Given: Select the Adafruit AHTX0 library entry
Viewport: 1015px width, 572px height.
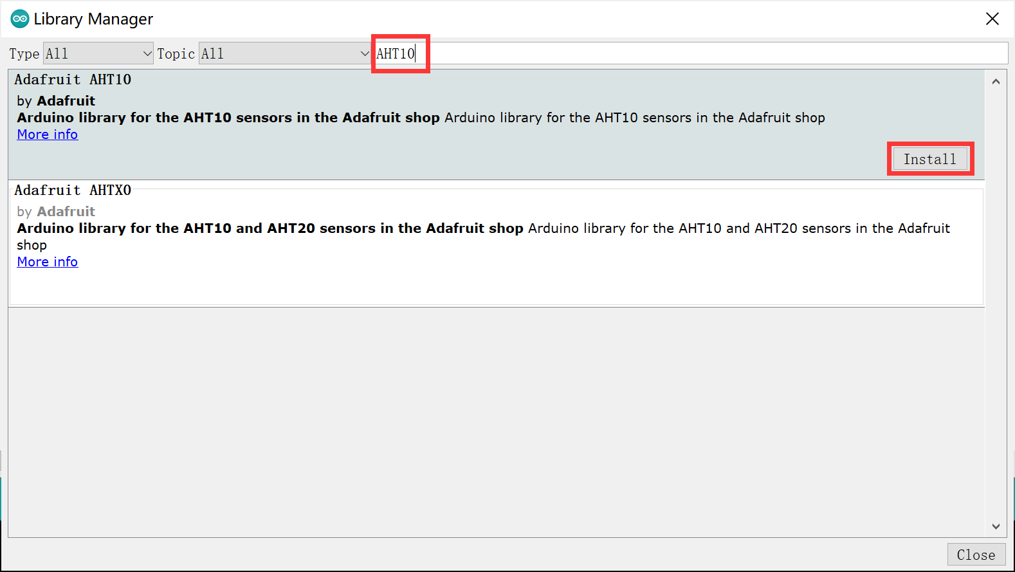Looking at the screenshot, I should click(497, 243).
